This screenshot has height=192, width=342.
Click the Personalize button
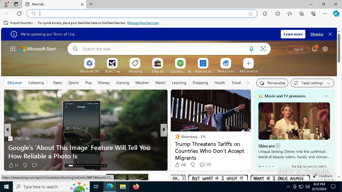(272, 83)
